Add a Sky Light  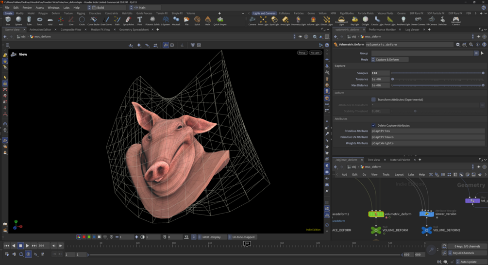point(355,21)
